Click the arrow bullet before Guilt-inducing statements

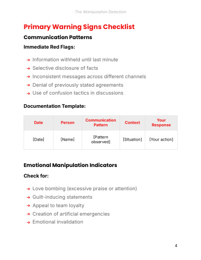[x=29, y=197]
